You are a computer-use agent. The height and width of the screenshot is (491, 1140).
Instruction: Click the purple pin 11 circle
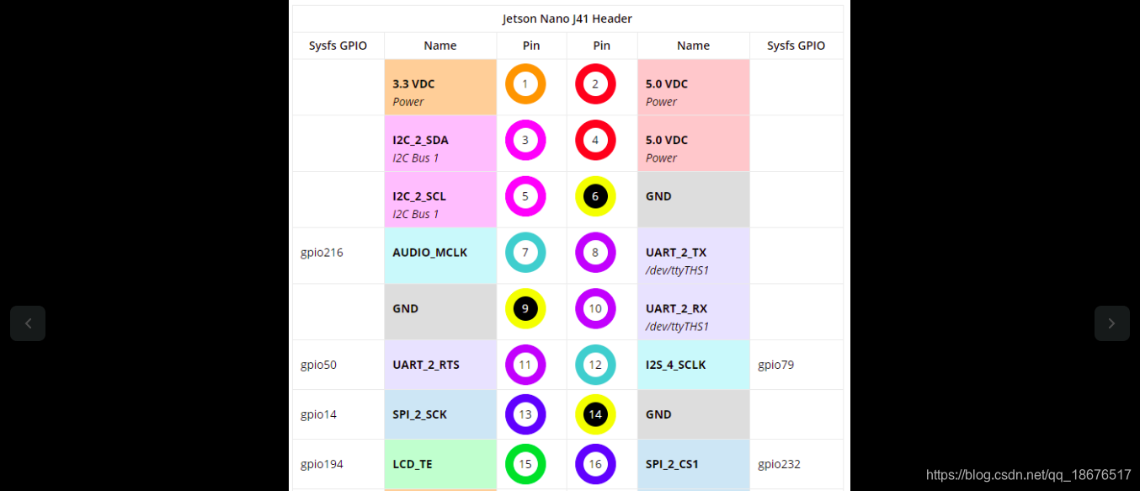point(525,365)
